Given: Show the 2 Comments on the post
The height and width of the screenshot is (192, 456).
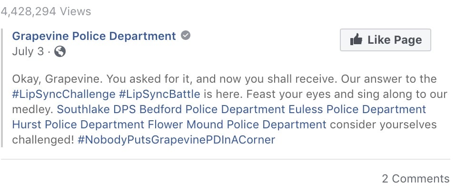Looking at the screenshot, I should [416, 178].
